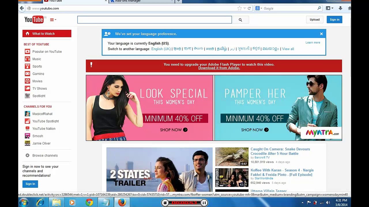Click Download it from Adobe link
This screenshot has height=207, width=369.
pos(219,68)
